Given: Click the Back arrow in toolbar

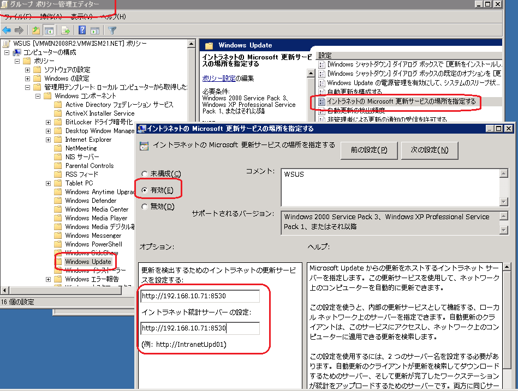Looking at the screenshot, I should click(x=7, y=31).
